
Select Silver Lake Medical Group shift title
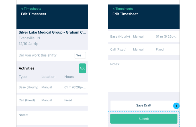pos(52,32)
